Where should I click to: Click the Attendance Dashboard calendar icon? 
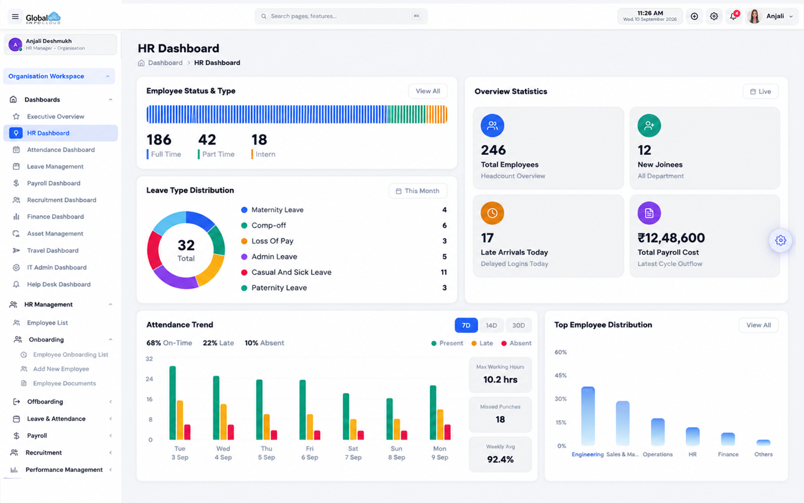16,150
